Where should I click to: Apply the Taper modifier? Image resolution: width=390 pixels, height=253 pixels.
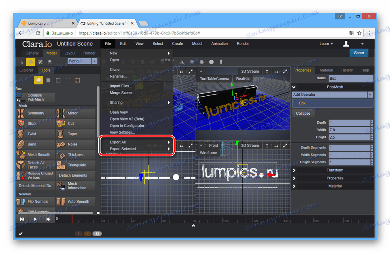pos(76,134)
